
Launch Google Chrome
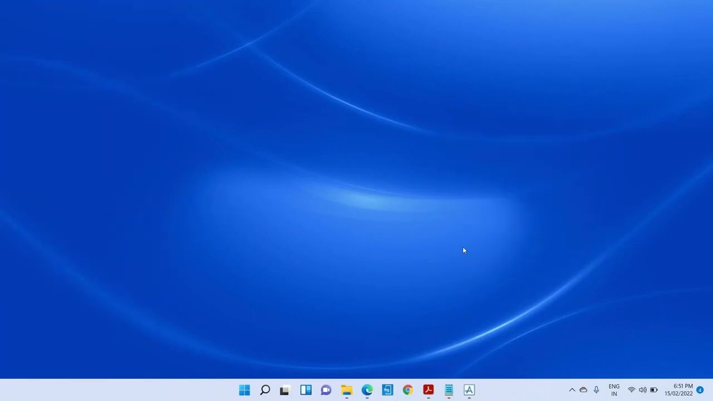(408, 390)
